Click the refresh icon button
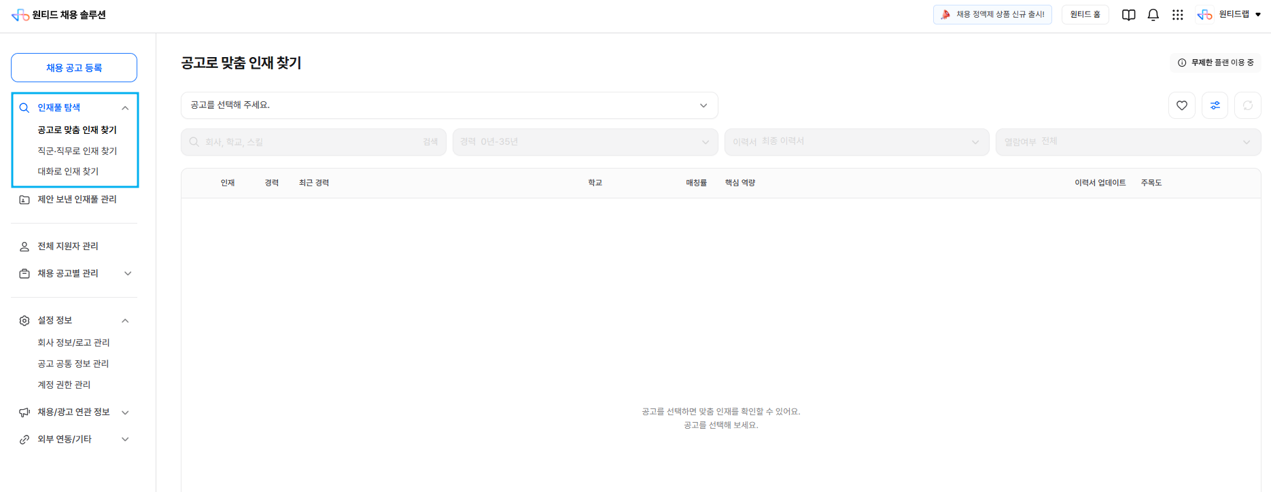This screenshot has height=492, width=1271. [x=1248, y=105]
